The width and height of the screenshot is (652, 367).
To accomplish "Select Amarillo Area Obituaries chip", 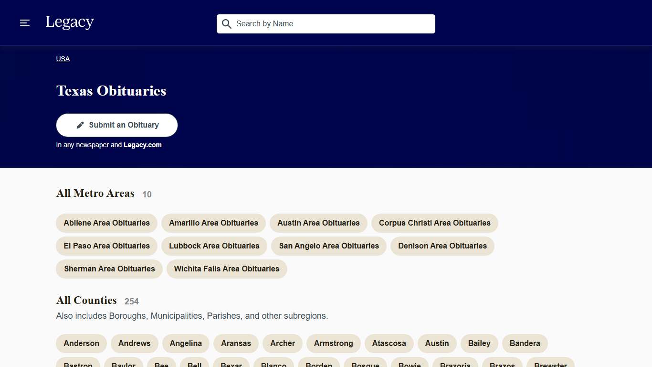I will point(213,223).
